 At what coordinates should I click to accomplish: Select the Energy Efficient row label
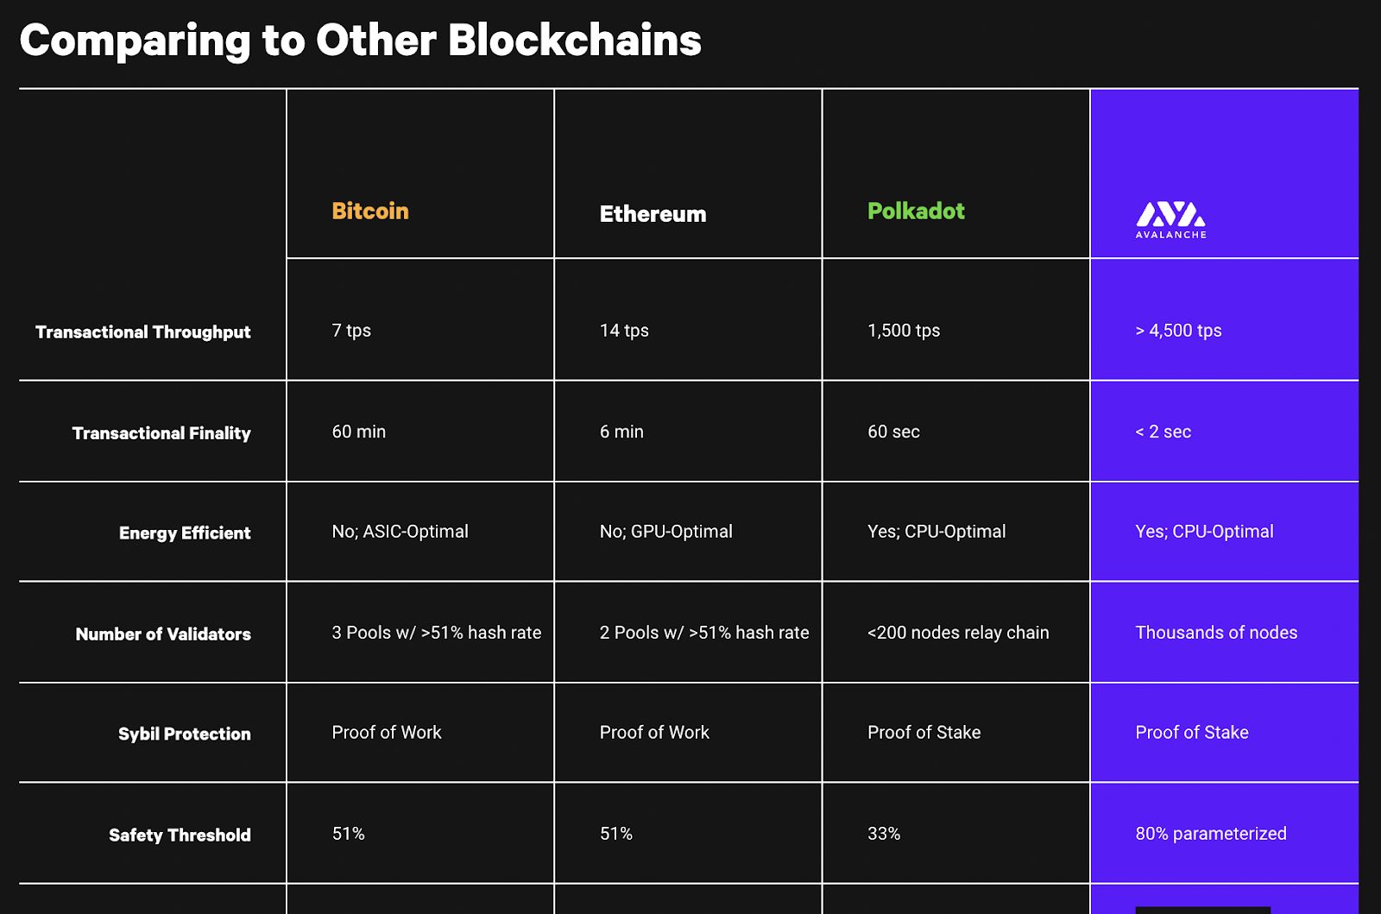coord(185,533)
